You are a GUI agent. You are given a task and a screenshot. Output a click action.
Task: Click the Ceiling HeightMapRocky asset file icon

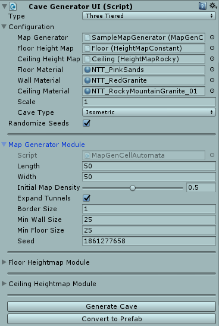[87, 59]
